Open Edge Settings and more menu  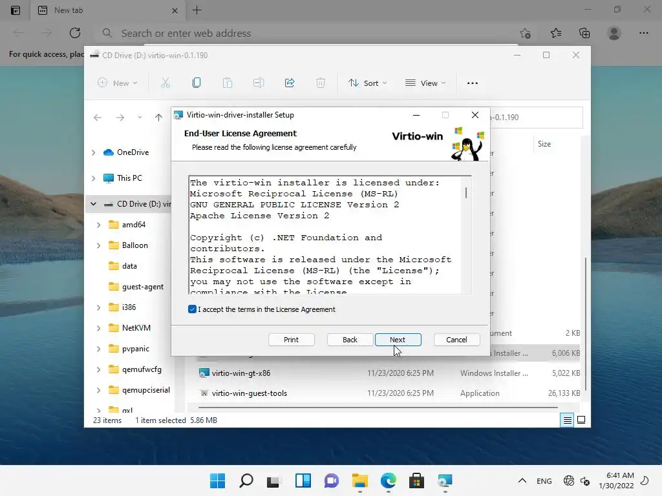pyautogui.click(x=643, y=34)
